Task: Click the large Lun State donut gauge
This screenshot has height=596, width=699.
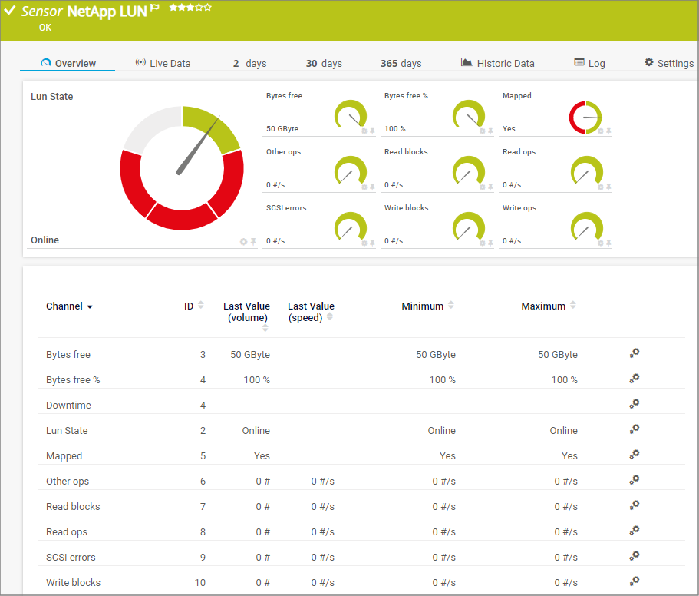Action: (182, 167)
